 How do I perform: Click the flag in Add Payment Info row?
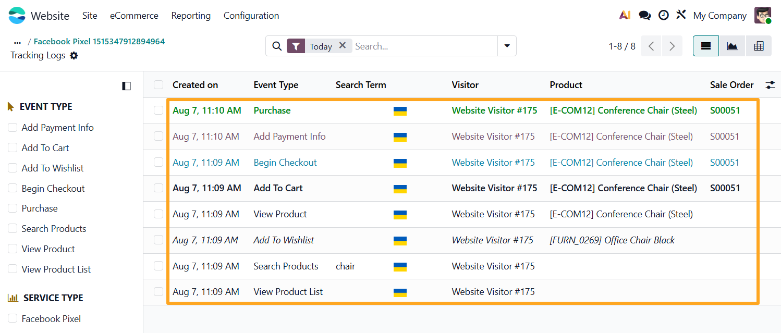(x=400, y=137)
